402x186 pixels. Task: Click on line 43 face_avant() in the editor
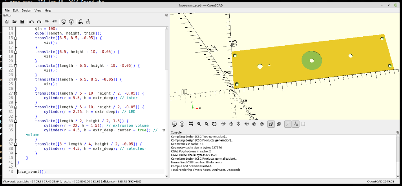32,172
